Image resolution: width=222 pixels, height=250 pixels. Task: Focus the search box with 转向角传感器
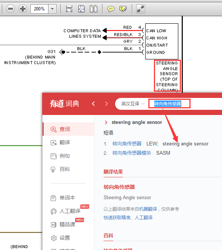coord(169,103)
